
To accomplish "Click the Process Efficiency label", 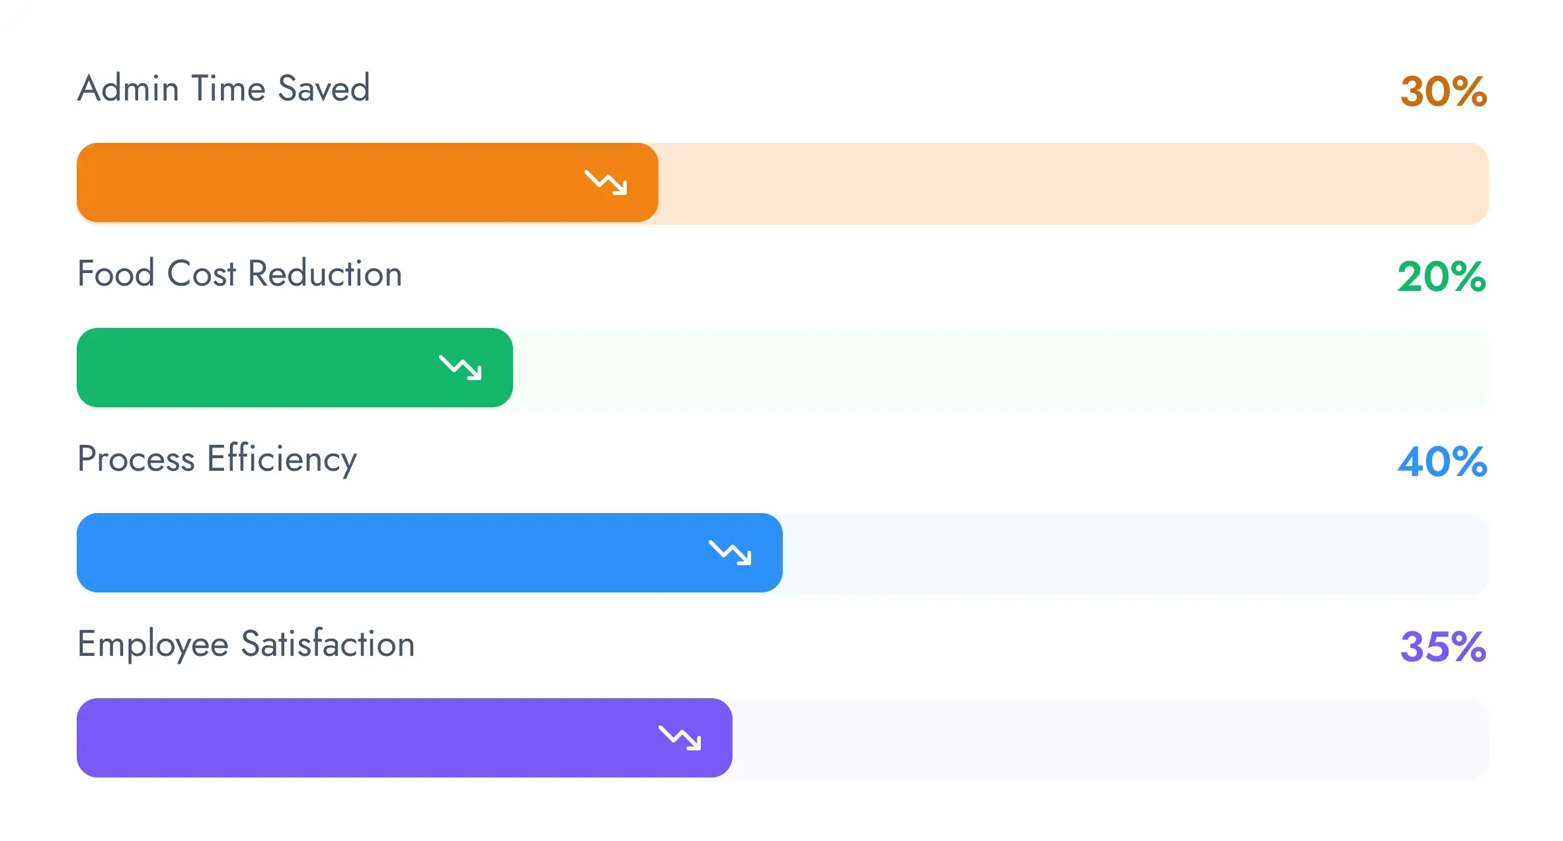I will coord(217,459).
